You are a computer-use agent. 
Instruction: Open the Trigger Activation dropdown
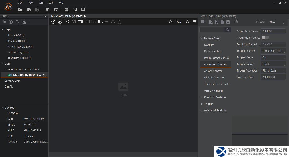point(273,70)
